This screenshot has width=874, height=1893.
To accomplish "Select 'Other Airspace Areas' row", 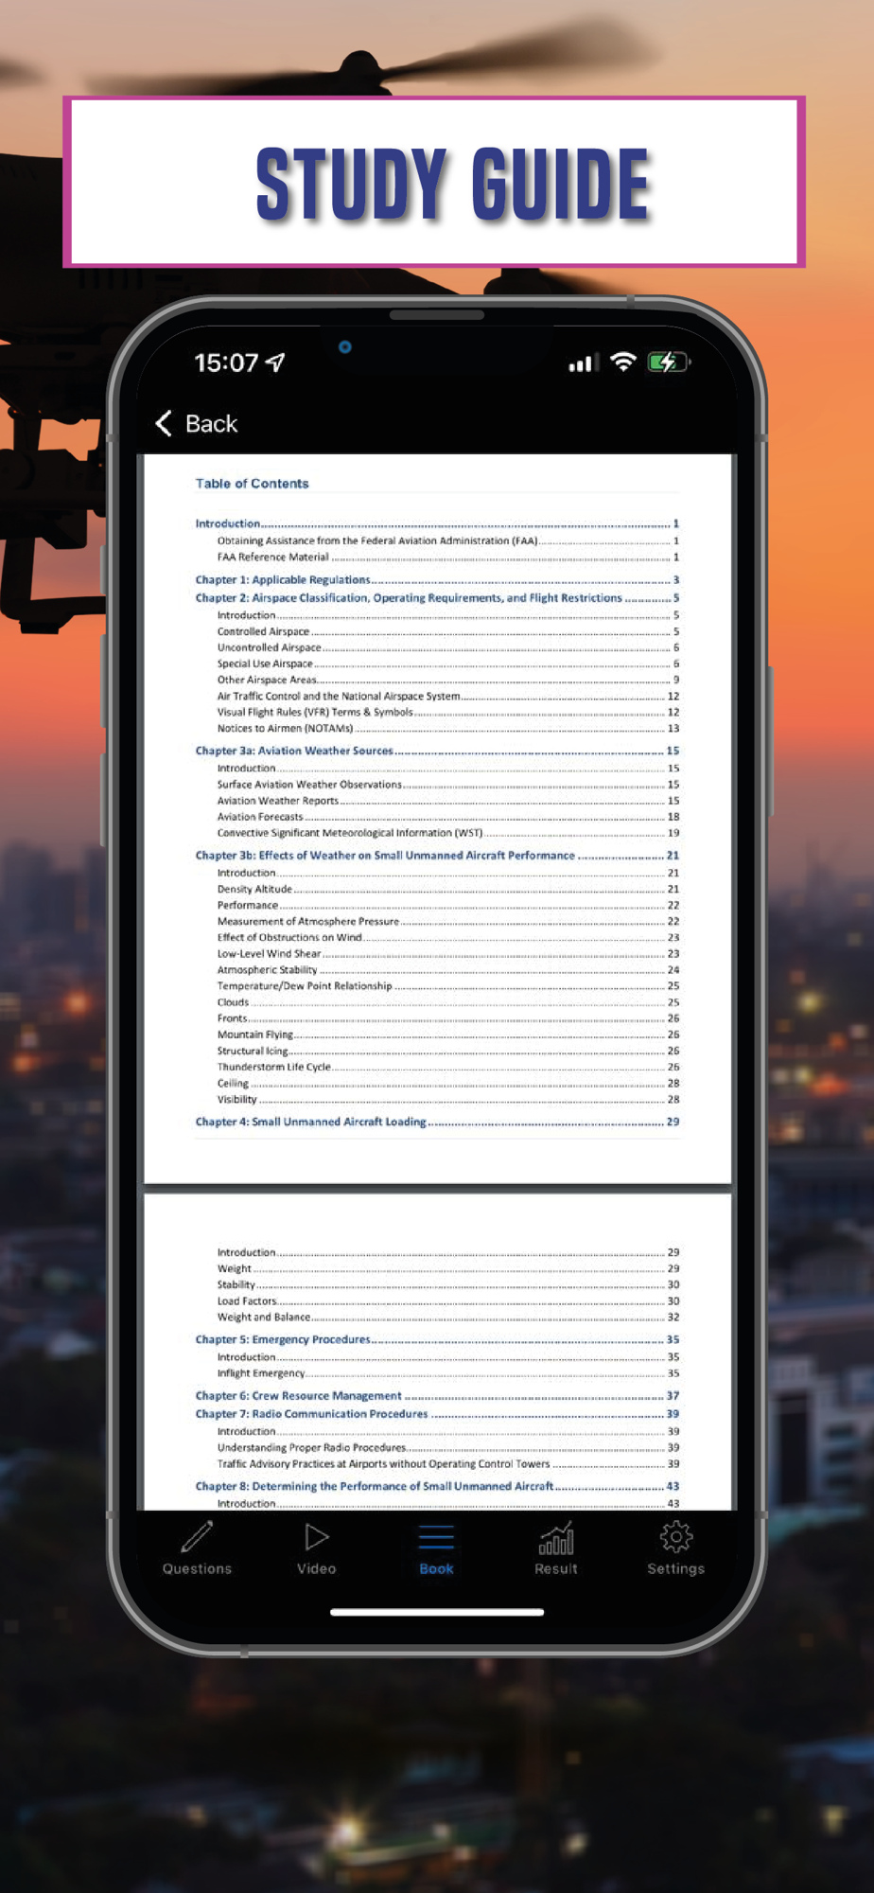I will point(448,680).
